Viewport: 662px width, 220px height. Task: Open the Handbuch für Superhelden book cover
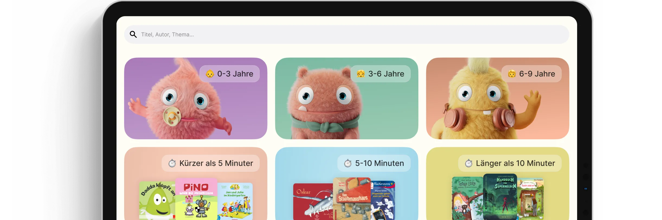[x=500, y=197]
